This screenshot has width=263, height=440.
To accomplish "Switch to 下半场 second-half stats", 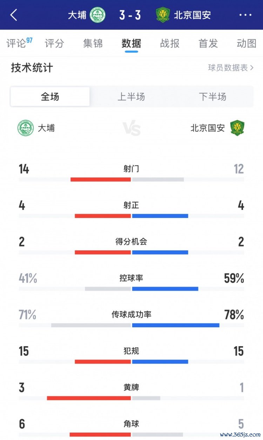I will pyautogui.click(x=213, y=97).
